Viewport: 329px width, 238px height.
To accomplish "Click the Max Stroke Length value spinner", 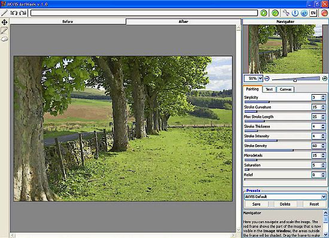I will 323,117.
